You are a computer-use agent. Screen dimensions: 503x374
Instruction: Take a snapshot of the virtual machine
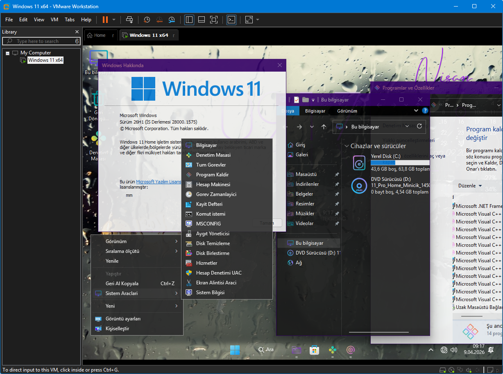click(147, 20)
